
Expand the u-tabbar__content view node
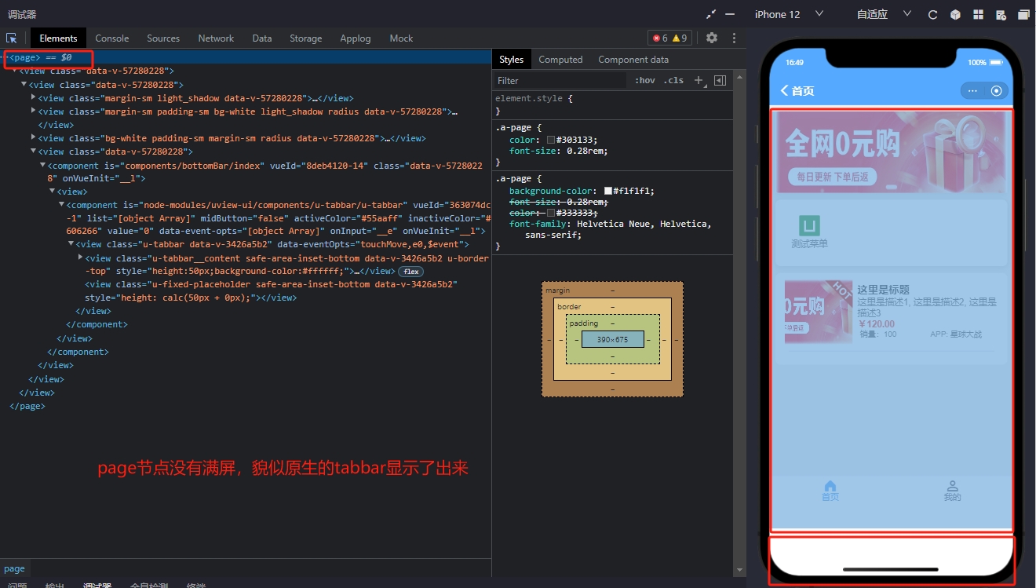point(81,257)
